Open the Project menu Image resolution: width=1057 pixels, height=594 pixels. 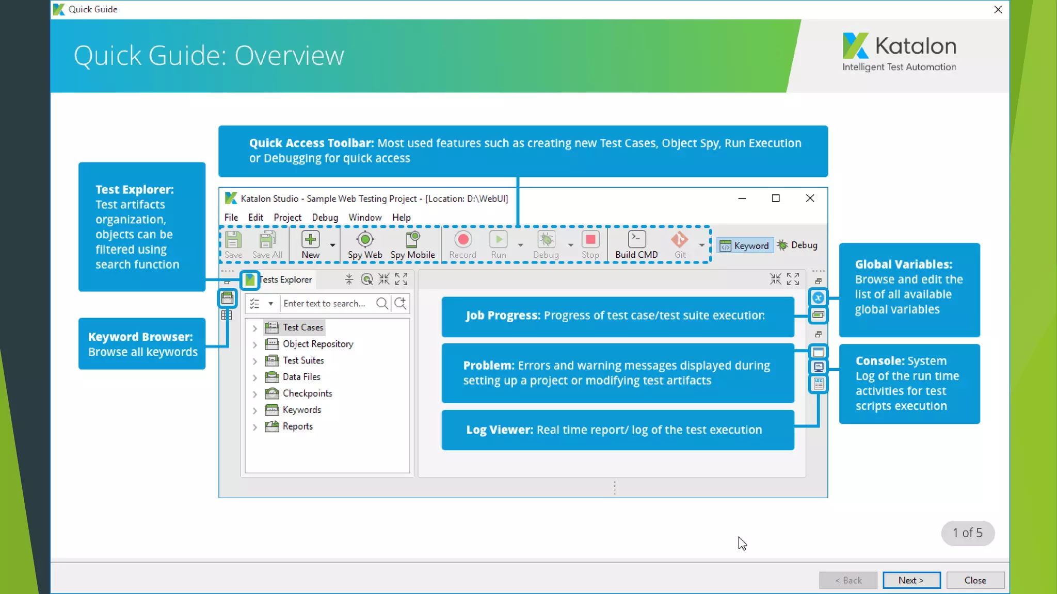[x=287, y=218]
